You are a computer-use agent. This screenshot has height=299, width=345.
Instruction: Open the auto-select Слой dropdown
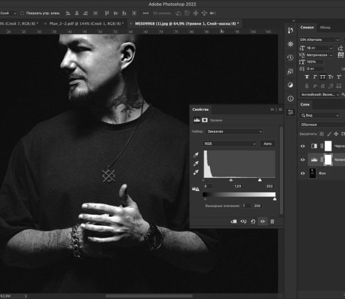(8, 13)
